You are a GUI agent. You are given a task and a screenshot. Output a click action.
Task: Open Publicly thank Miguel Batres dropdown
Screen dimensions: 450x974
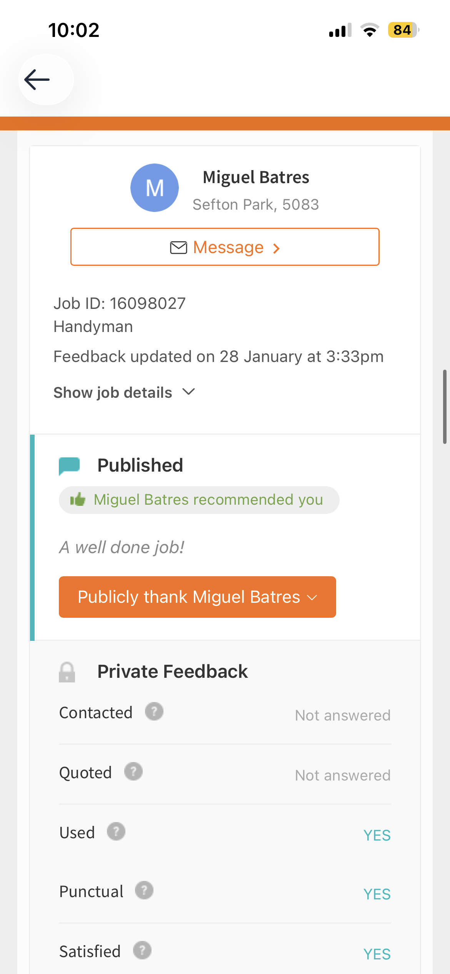(197, 597)
